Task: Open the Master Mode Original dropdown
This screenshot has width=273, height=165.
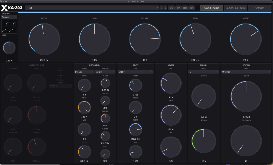Action: click(x=246, y=72)
